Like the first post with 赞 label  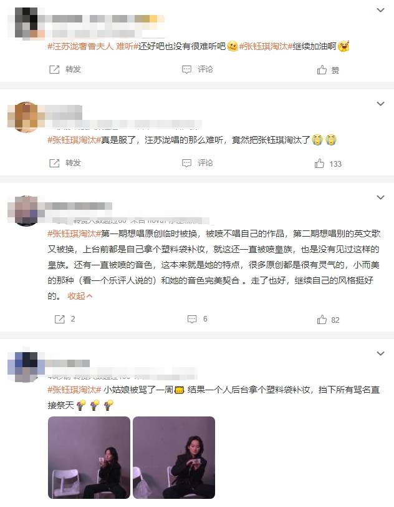(328, 69)
